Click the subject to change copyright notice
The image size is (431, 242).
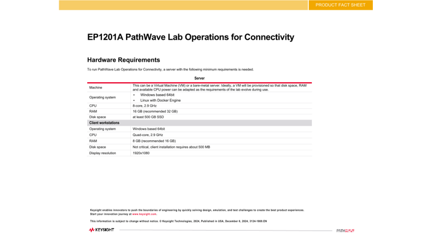(x=178, y=221)
